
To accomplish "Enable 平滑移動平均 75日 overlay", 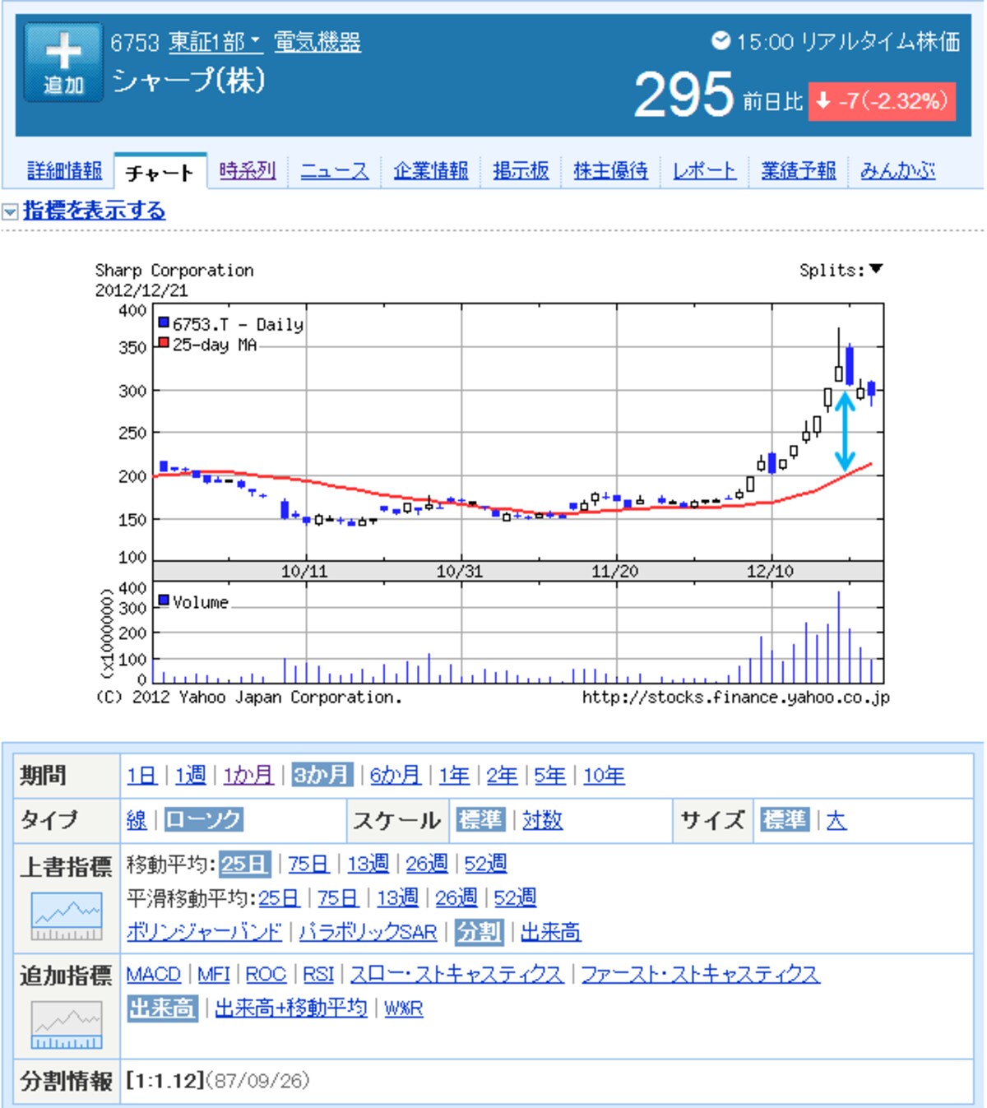I will pyautogui.click(x=338, y=897).
